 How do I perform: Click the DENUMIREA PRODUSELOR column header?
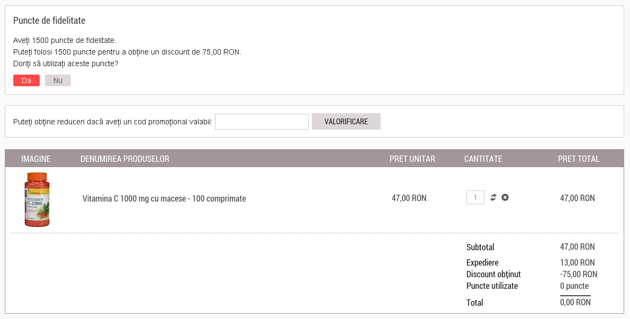pyautogui.click(x=125, y=159)
